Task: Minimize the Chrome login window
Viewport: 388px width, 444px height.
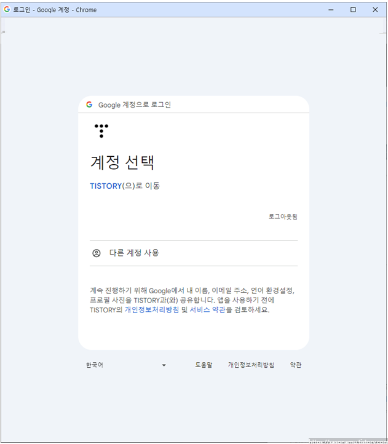Action: coord(331,10)
